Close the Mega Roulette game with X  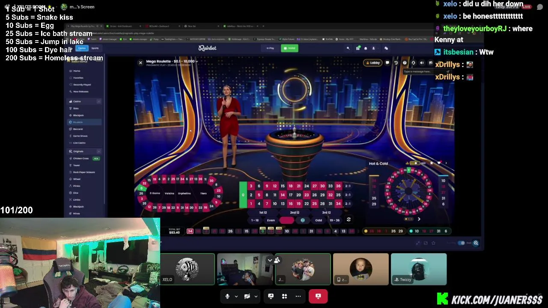coord(140,63)
